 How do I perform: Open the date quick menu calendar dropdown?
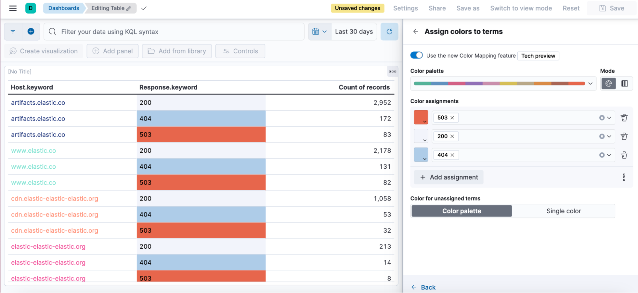pyautogui.click(x=319, y=32)
